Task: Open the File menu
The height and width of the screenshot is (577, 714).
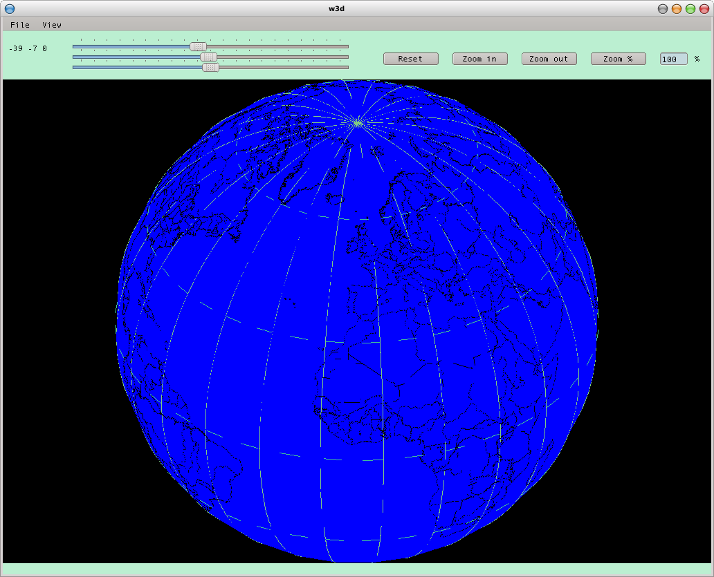Action: [x=20, y=25]
